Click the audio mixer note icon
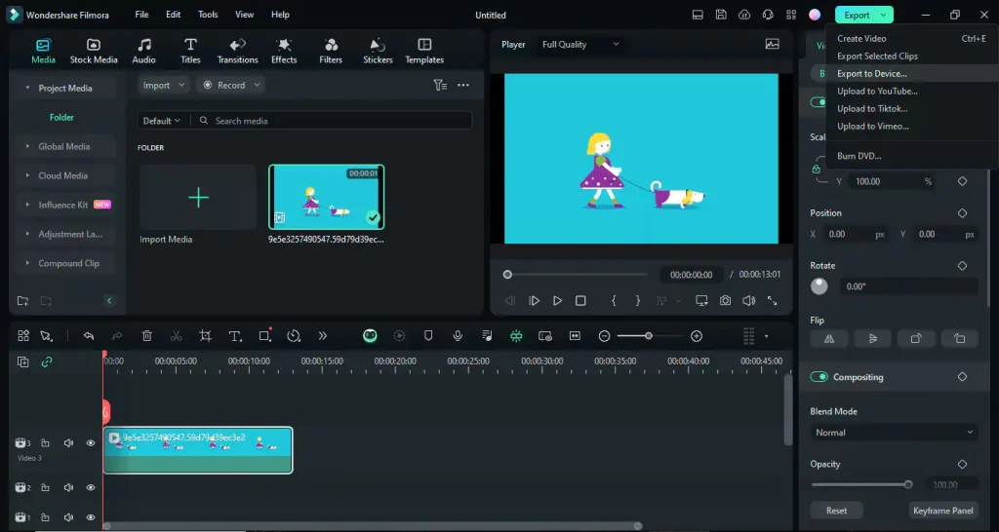Image resolution: width=999 pixels, height=532 pixels. 487,336
